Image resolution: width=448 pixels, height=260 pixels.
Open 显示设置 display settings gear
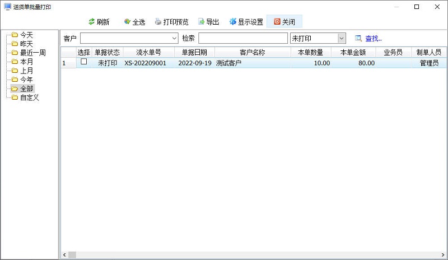coord(233,22)
